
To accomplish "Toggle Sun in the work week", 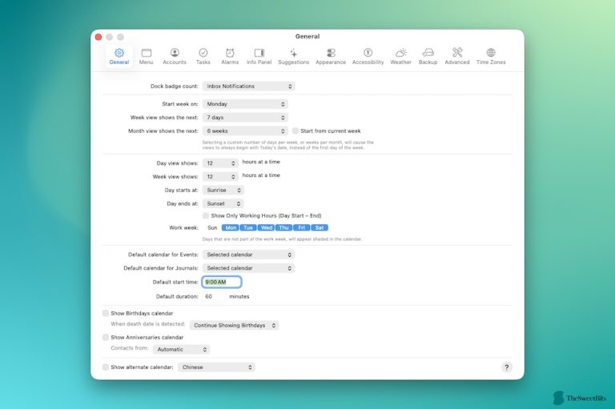I will click(x=212, y=227).
